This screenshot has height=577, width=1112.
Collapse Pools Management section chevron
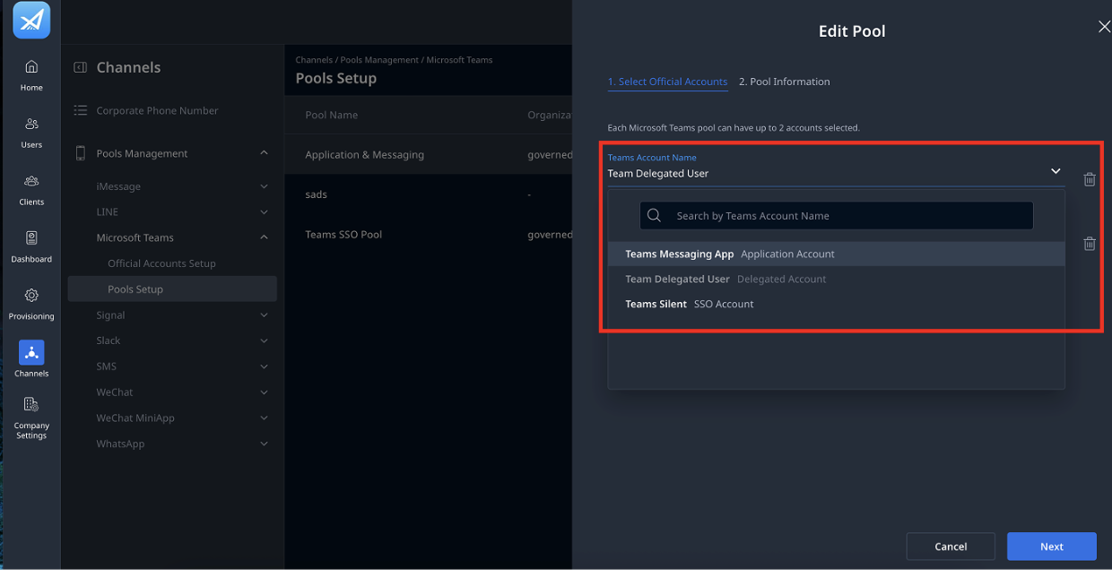(264, 153)
